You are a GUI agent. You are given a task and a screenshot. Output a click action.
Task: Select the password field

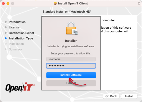tap(71, 66)
